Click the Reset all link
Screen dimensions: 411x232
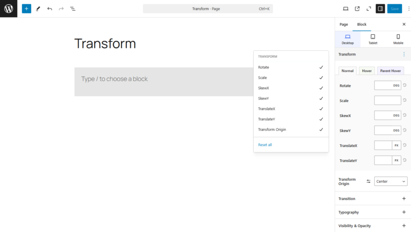pos(265,145)
